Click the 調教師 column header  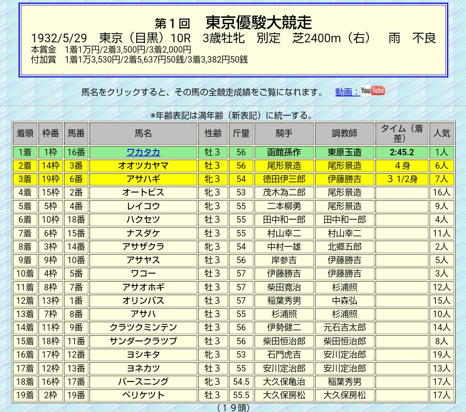pyautogui.click(x=344, y=133)
